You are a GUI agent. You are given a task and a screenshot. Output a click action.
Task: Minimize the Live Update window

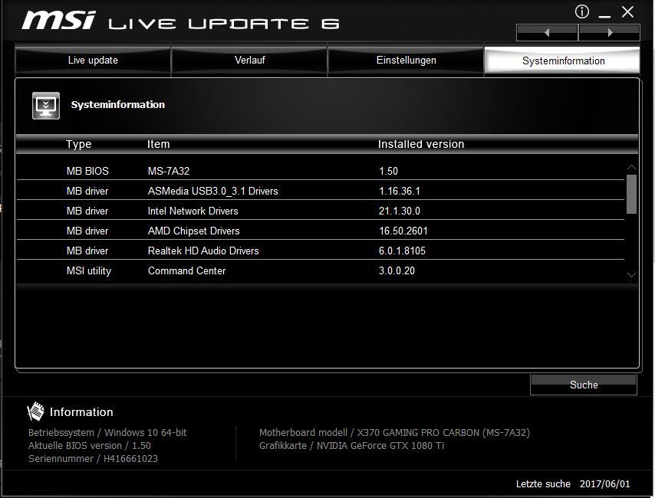[604, 16]
